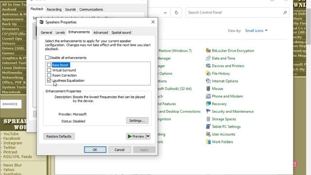Click the Settings... button
311x175 pixels.
click(137, 121)
